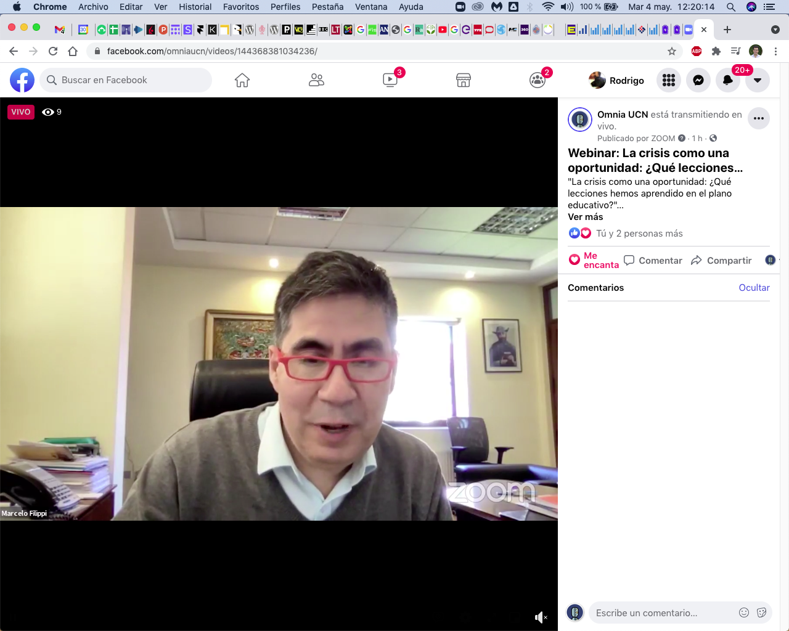Open Marketplace storefront icon
The image size is (789, 631).
pos(464,80)
